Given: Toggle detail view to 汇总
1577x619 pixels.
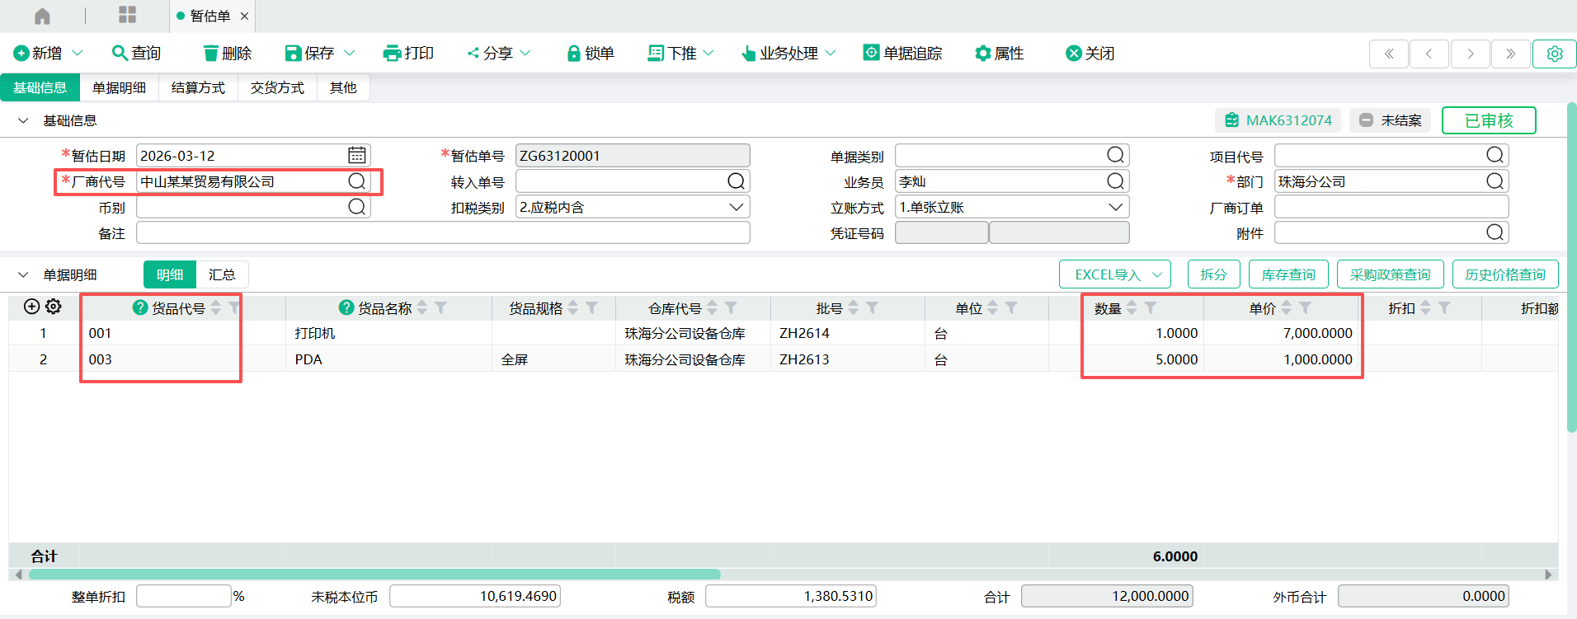Looking at the screenshot, I should [222, 274].
